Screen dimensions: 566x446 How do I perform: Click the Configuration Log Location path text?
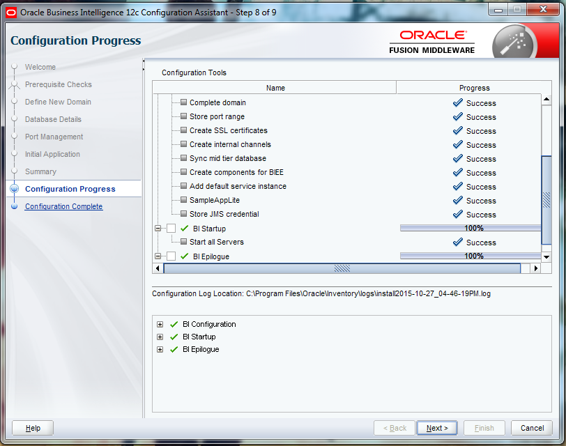pos(368,293)
